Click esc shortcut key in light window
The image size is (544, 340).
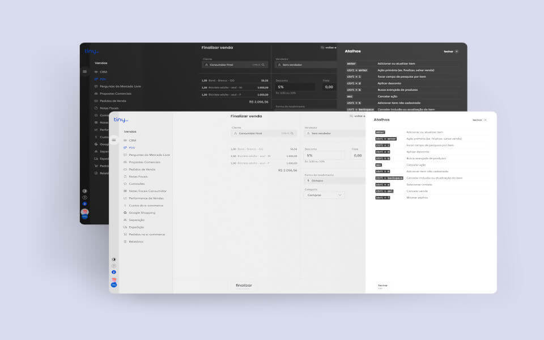point(379,165)
